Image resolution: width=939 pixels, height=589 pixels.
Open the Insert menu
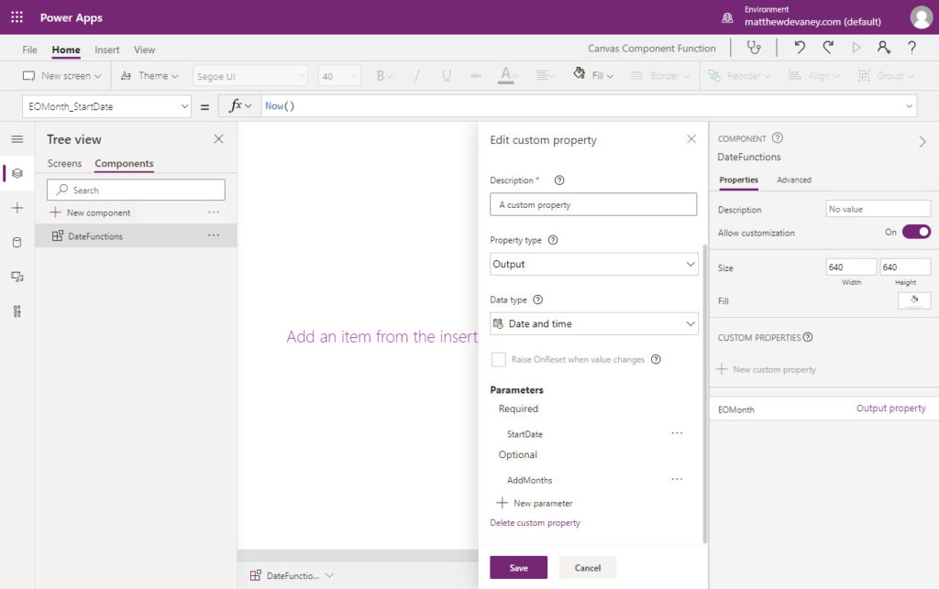pyautogui.click(x=107, y=49)
